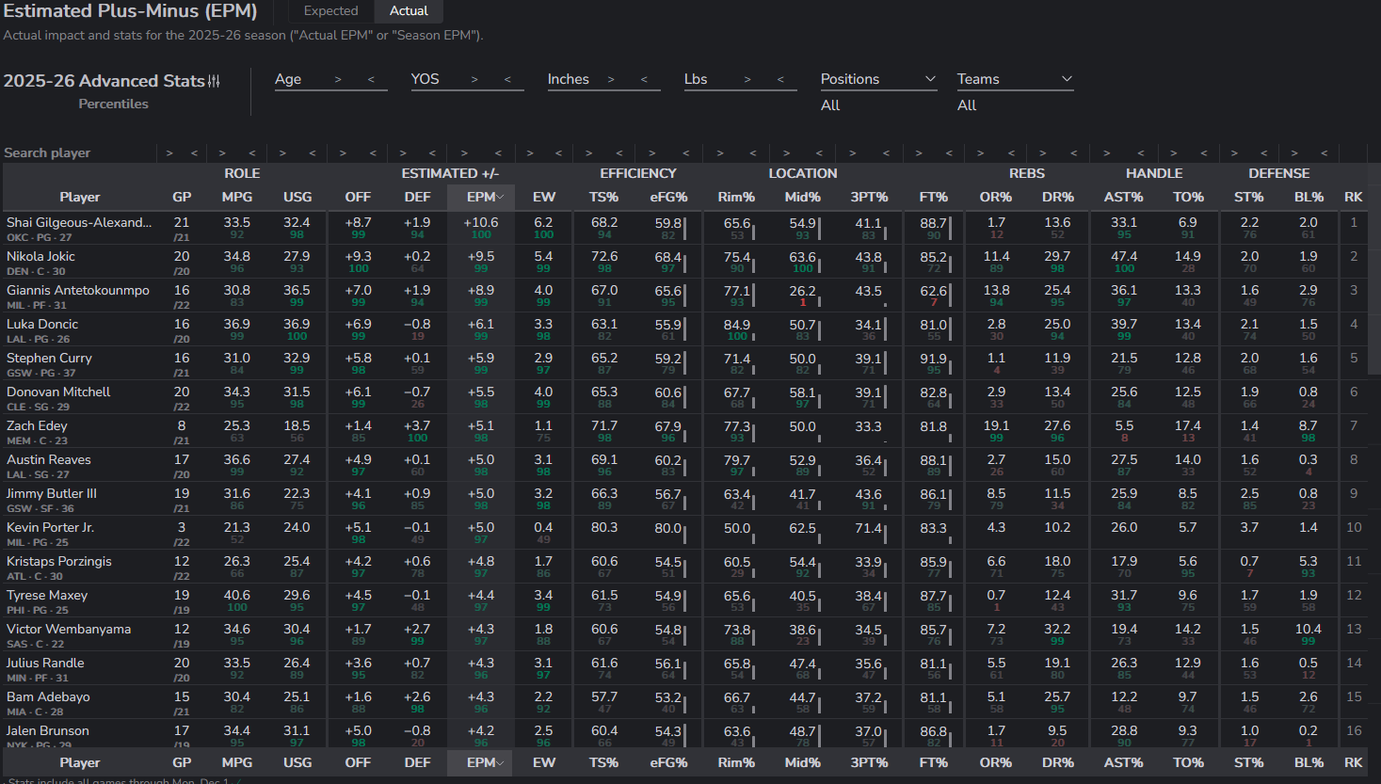Sort by the USG column header
Screen dimensions: 1381x784
click(x=297, y=197)
